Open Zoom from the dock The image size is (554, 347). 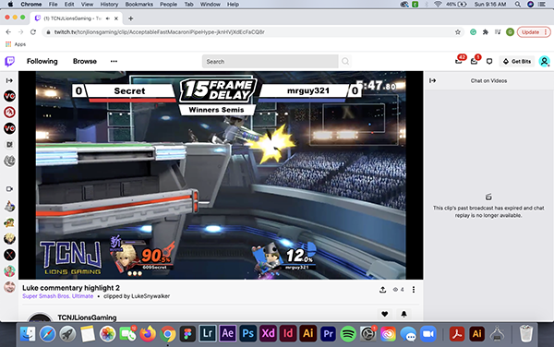click(x=428, y=333)
